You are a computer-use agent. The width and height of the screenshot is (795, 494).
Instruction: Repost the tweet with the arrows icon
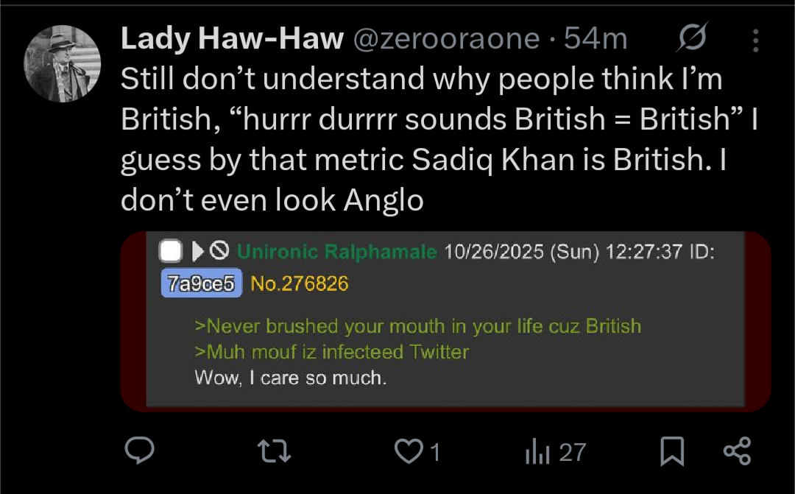(x=275, y=451)
